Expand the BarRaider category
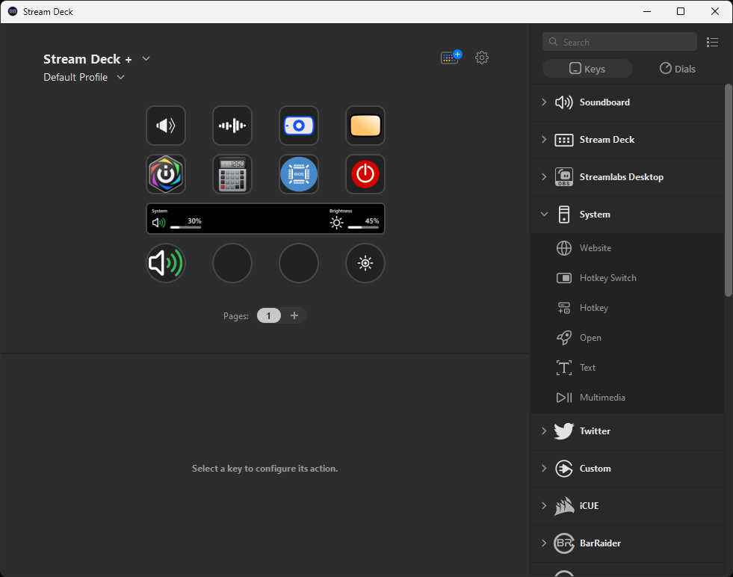 tap(544, 543)
